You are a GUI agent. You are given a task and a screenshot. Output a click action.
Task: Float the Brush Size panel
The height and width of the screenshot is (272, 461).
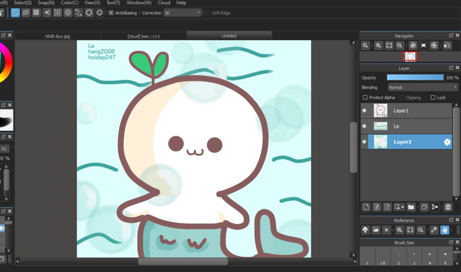[451, 242]
